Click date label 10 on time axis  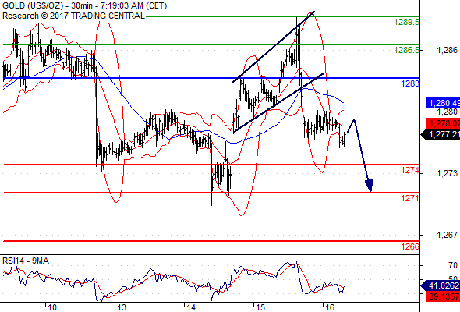click(x=52, y=307)
